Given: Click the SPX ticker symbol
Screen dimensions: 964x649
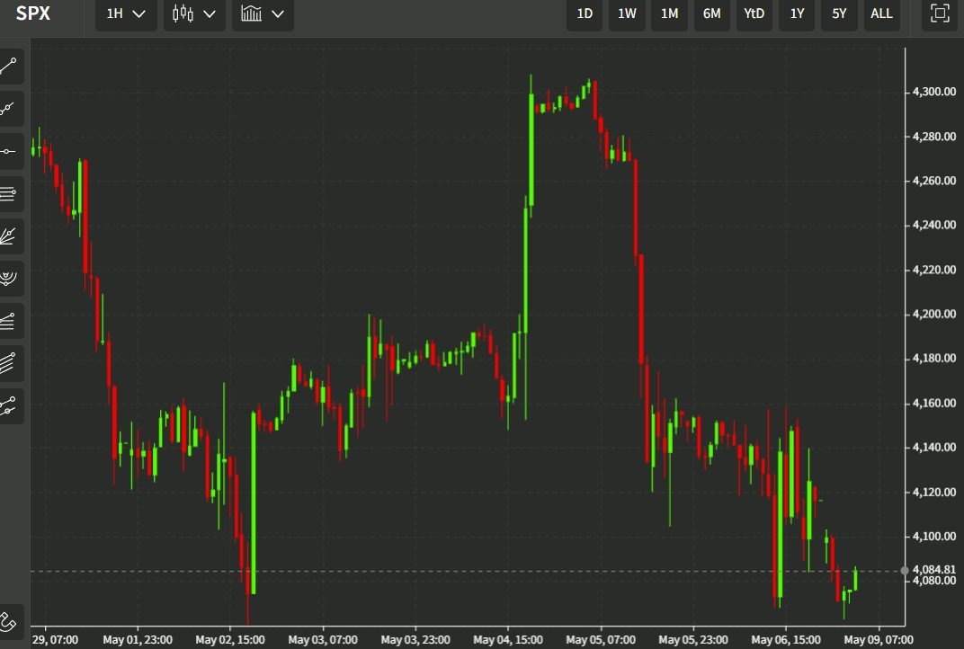Looking at the screenshot, I should (x=33, y=13).
